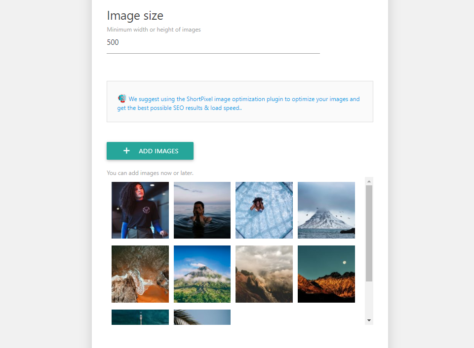The width and height of the screenshot is (474, 348).
Task: Open the ShortPixel image optimization plugin link
Action: [238, 103]
